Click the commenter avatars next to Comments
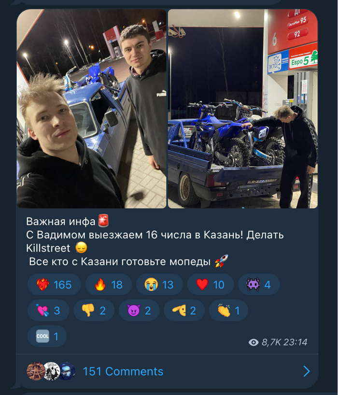338x395 pixels. [51, 371]
